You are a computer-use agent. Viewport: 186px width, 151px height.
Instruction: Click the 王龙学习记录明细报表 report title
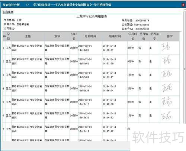[x=92, y=16]
